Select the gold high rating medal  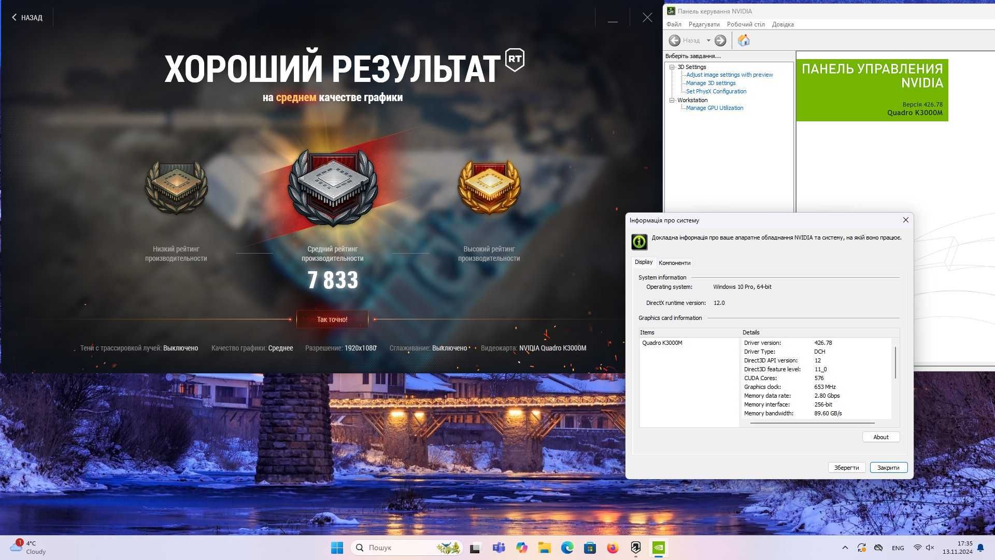489,187
